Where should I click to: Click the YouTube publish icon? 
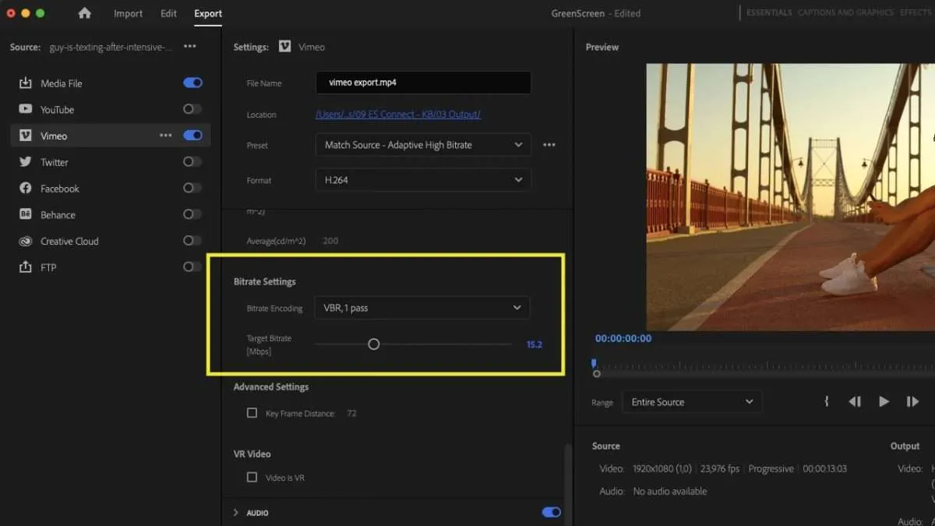coord(26,109)
